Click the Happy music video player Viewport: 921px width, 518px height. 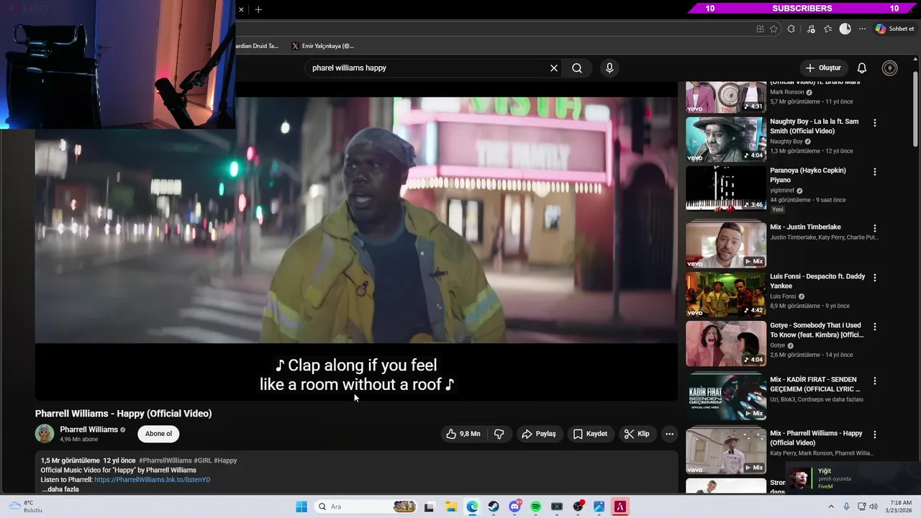[356, 241]
